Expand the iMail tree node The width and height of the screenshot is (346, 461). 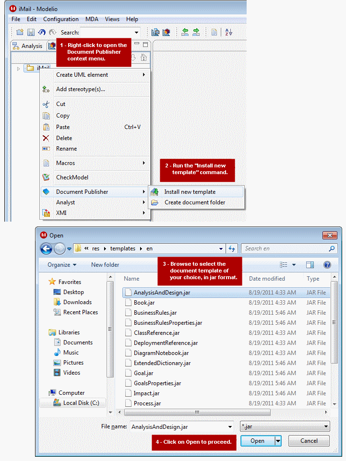18,69
